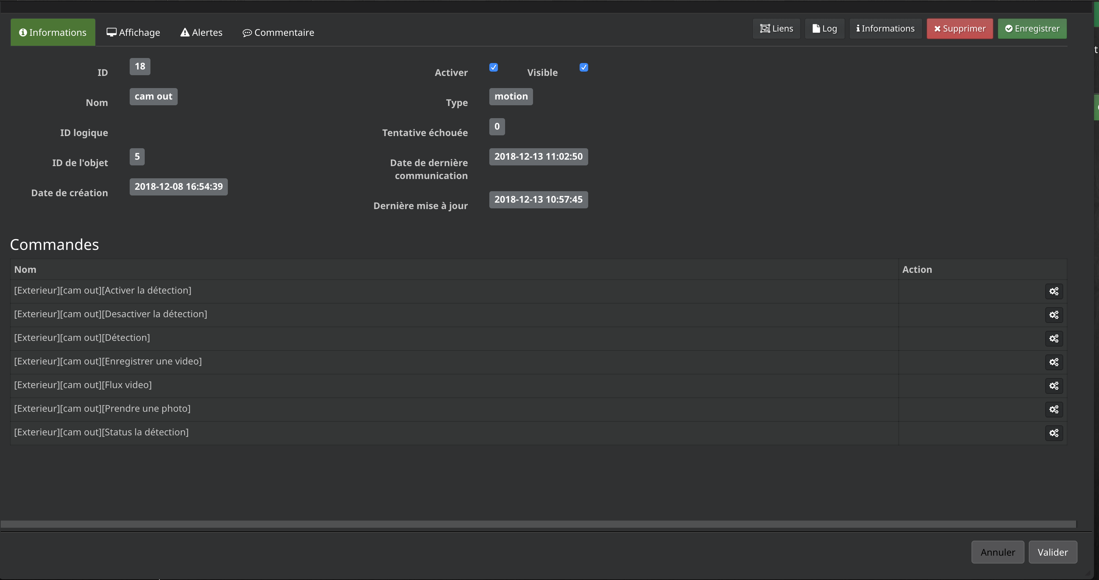Viewport: 1099px width, 580px height.
Task: Go to the Alertes tab
Action: [x=201, y=33]
